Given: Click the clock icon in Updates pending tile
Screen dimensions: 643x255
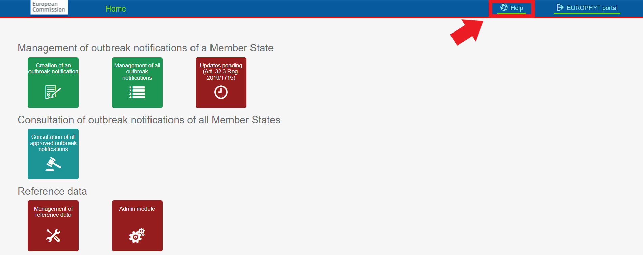Looking at the screenshot, I should (x=221, y=92).
